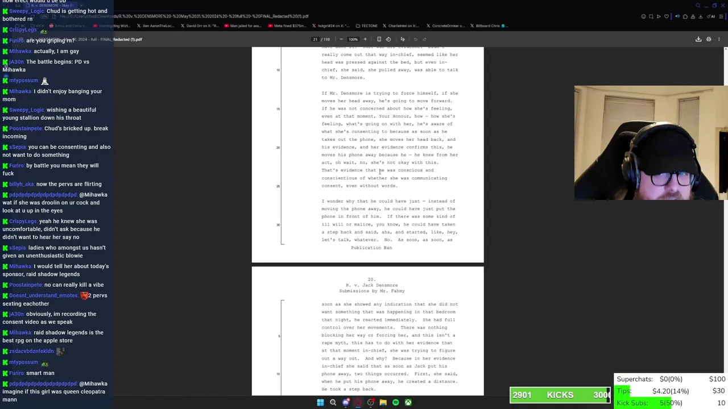The width and height of the screenshot is (728, 409).
Task: Click the line 'consent, even without words.'
Action: (359, 186)
